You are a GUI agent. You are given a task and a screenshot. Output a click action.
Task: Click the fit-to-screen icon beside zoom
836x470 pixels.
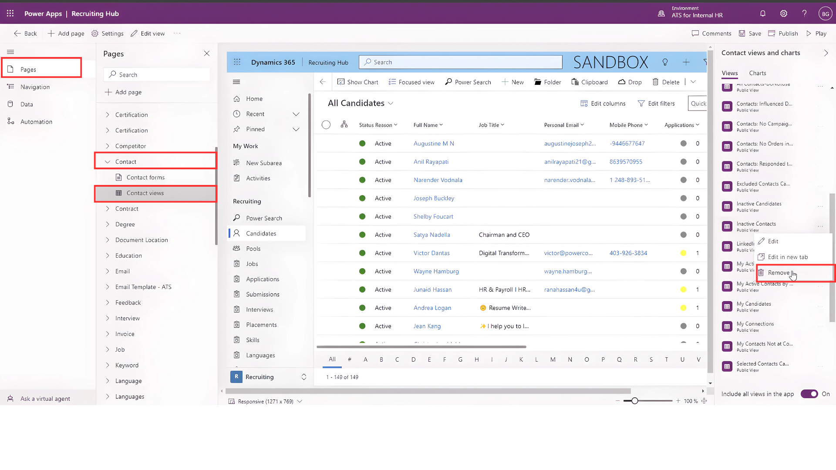coord(704,401)
